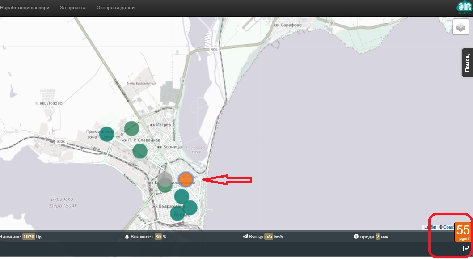Click sensor marker above жк Възраждане

[182, 196]
